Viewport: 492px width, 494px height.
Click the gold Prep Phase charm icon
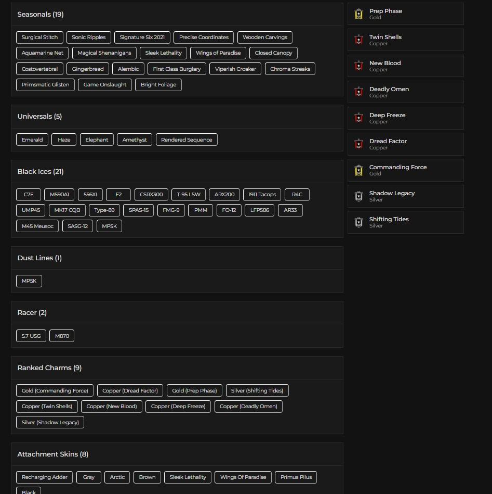click(358, 14)
